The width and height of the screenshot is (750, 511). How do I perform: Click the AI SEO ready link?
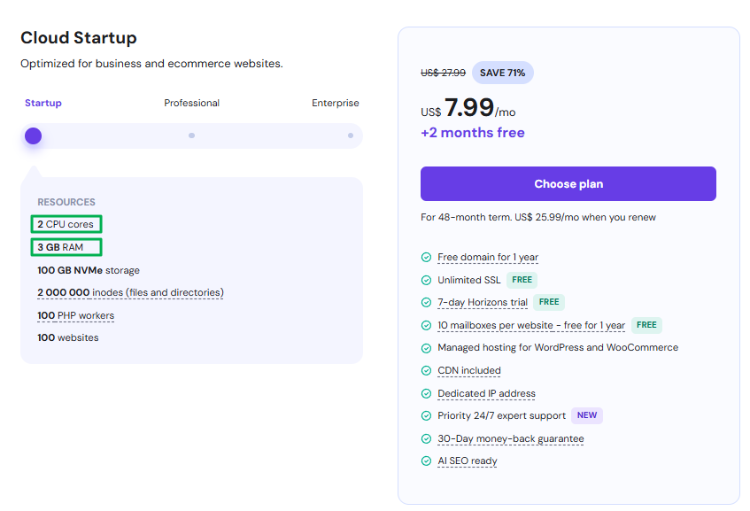coord(467,461)
